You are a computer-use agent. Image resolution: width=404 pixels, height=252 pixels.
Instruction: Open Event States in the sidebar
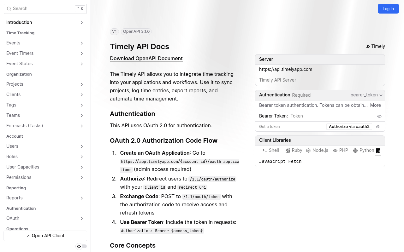(x=45, y=64)
